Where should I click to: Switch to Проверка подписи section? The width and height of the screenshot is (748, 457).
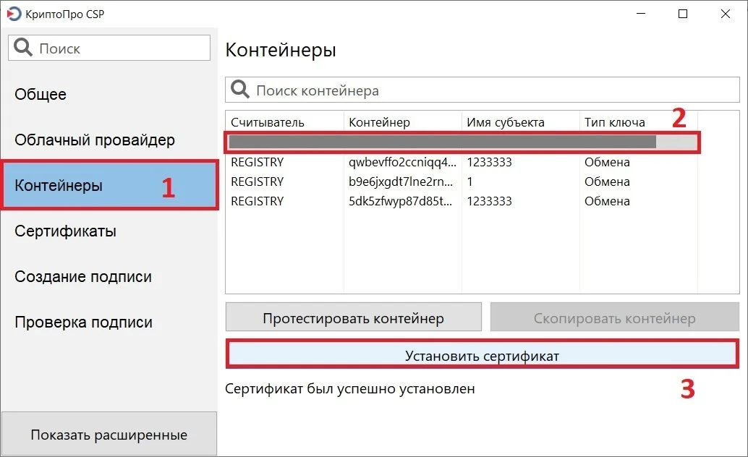[109, 322]
